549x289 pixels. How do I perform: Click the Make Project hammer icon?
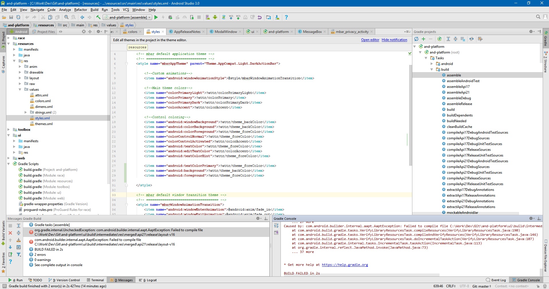(98, 17)
